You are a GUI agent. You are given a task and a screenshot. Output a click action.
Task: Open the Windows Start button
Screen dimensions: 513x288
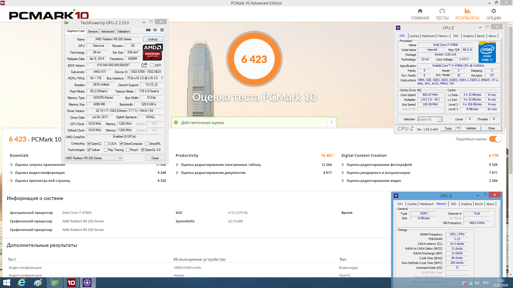(x=6, y=283)
